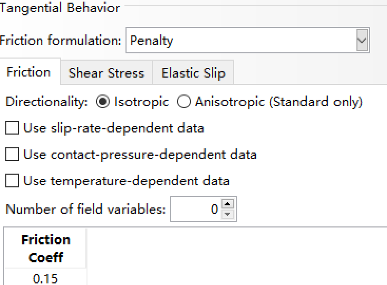Switch to the Friction tab
This screenshot has height=285, width=387.
28,72
